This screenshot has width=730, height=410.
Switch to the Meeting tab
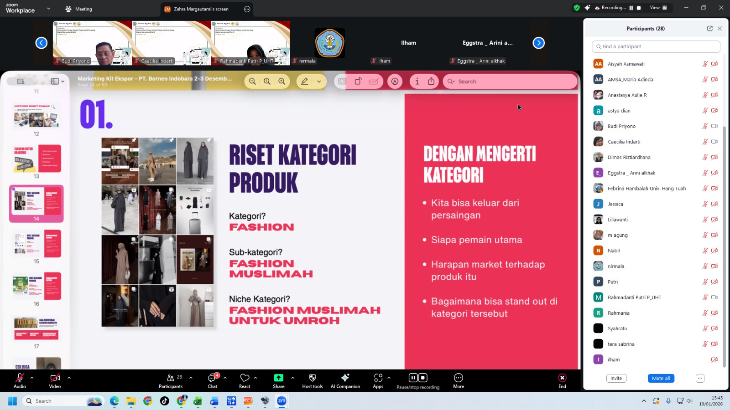[78, 9]
